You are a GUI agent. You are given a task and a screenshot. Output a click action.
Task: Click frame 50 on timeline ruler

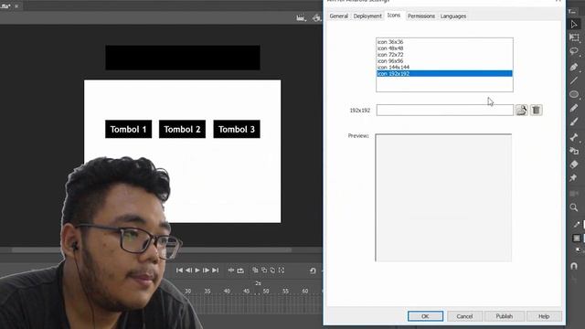click(x=266, y=291)
